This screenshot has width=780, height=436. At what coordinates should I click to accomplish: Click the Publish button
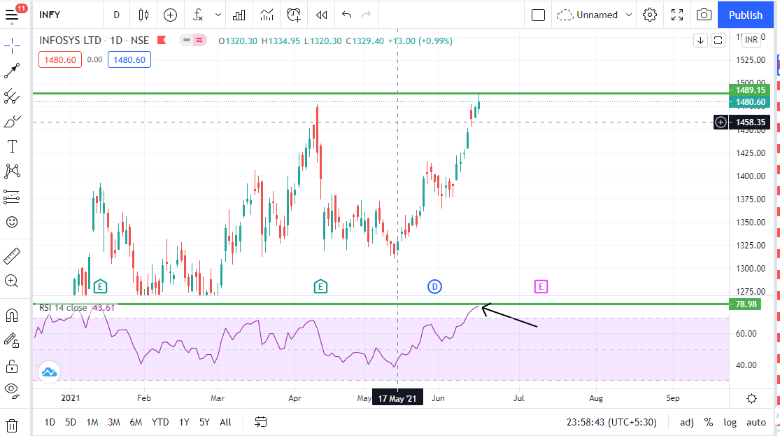point(745,15)
